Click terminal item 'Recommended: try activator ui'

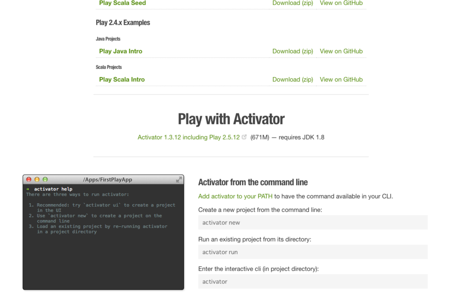click(102, 208)
